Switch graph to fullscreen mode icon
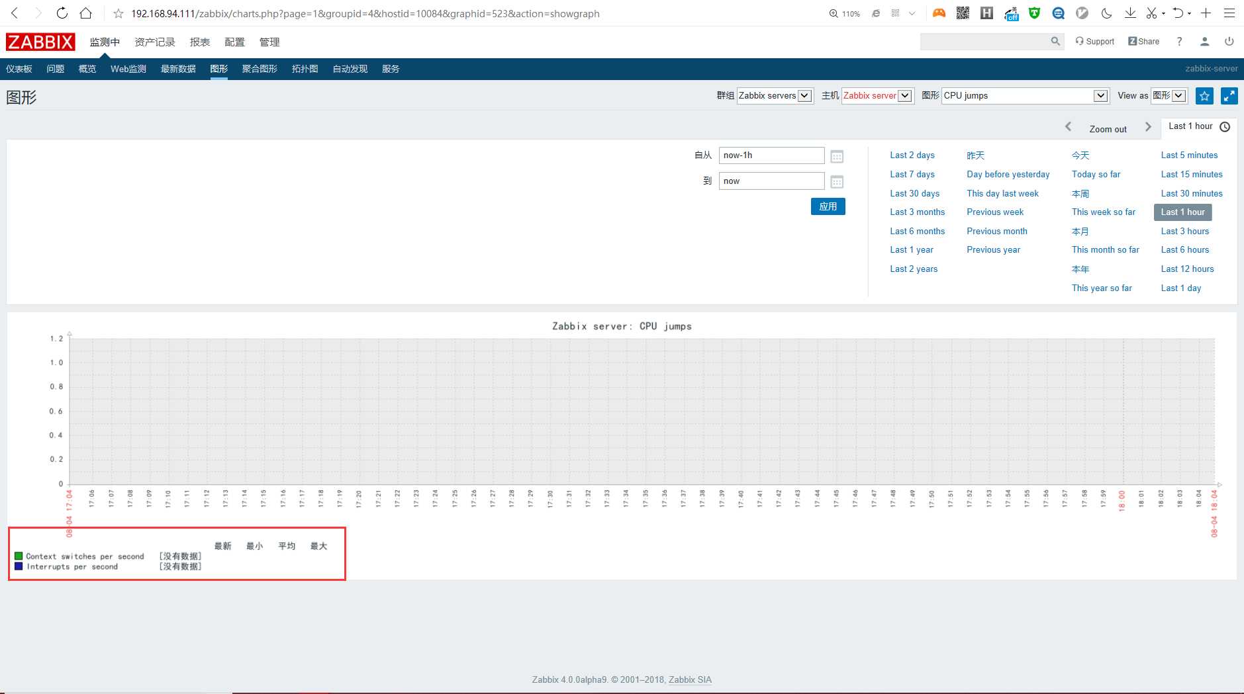Screen dimensions: 1244x694 coord(1229,96)
